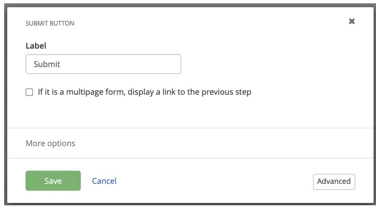Viewport: 376px width, 209px height.
Task: Close the Submit Button dialog with X
Action: coord(352,21)
